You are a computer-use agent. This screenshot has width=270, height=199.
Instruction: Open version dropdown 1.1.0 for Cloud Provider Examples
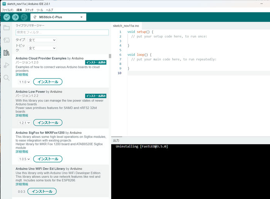pyautogui.click(x=24, y=82)
